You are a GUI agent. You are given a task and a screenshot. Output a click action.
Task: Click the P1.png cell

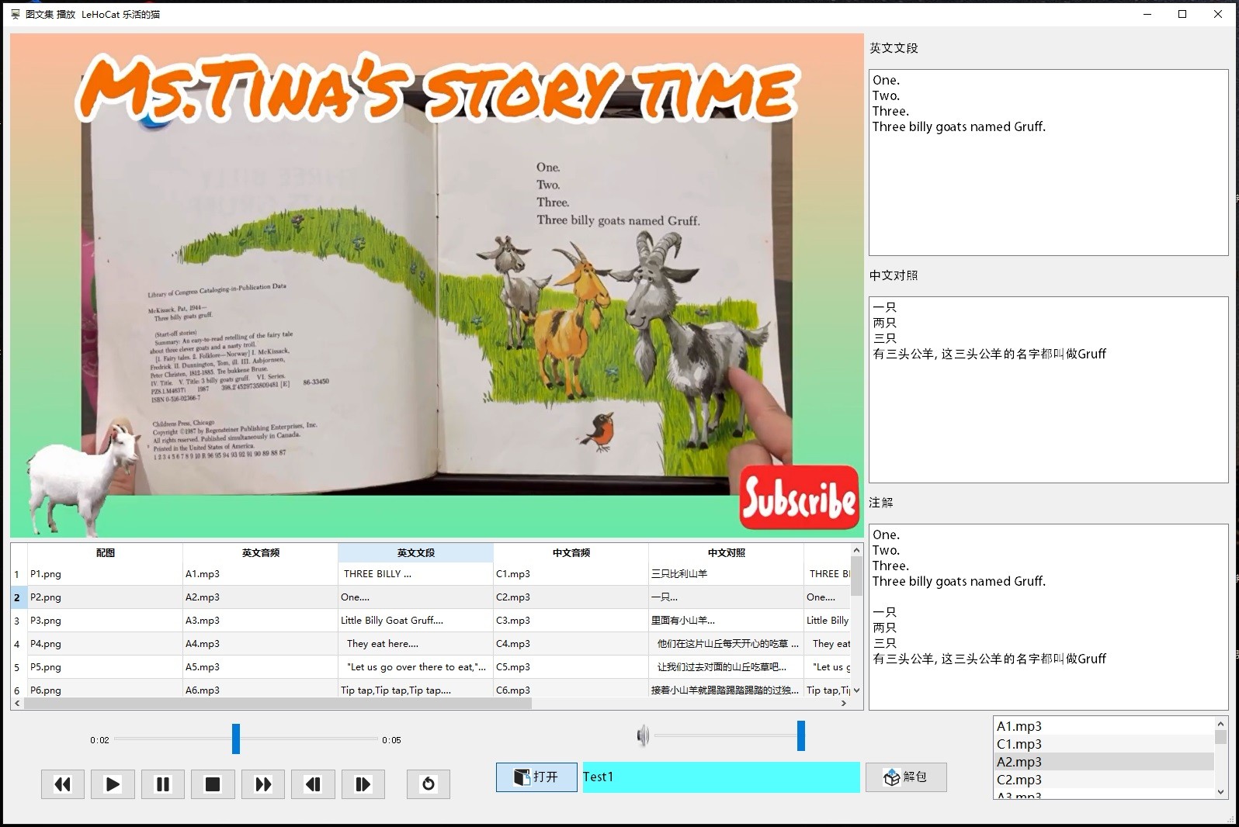click(x=105, y=574)
